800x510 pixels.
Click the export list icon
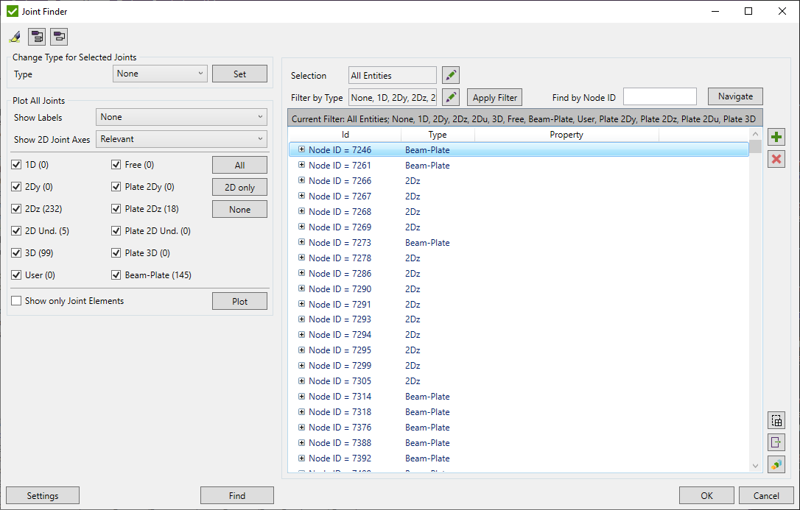click(x=776, y=442)
